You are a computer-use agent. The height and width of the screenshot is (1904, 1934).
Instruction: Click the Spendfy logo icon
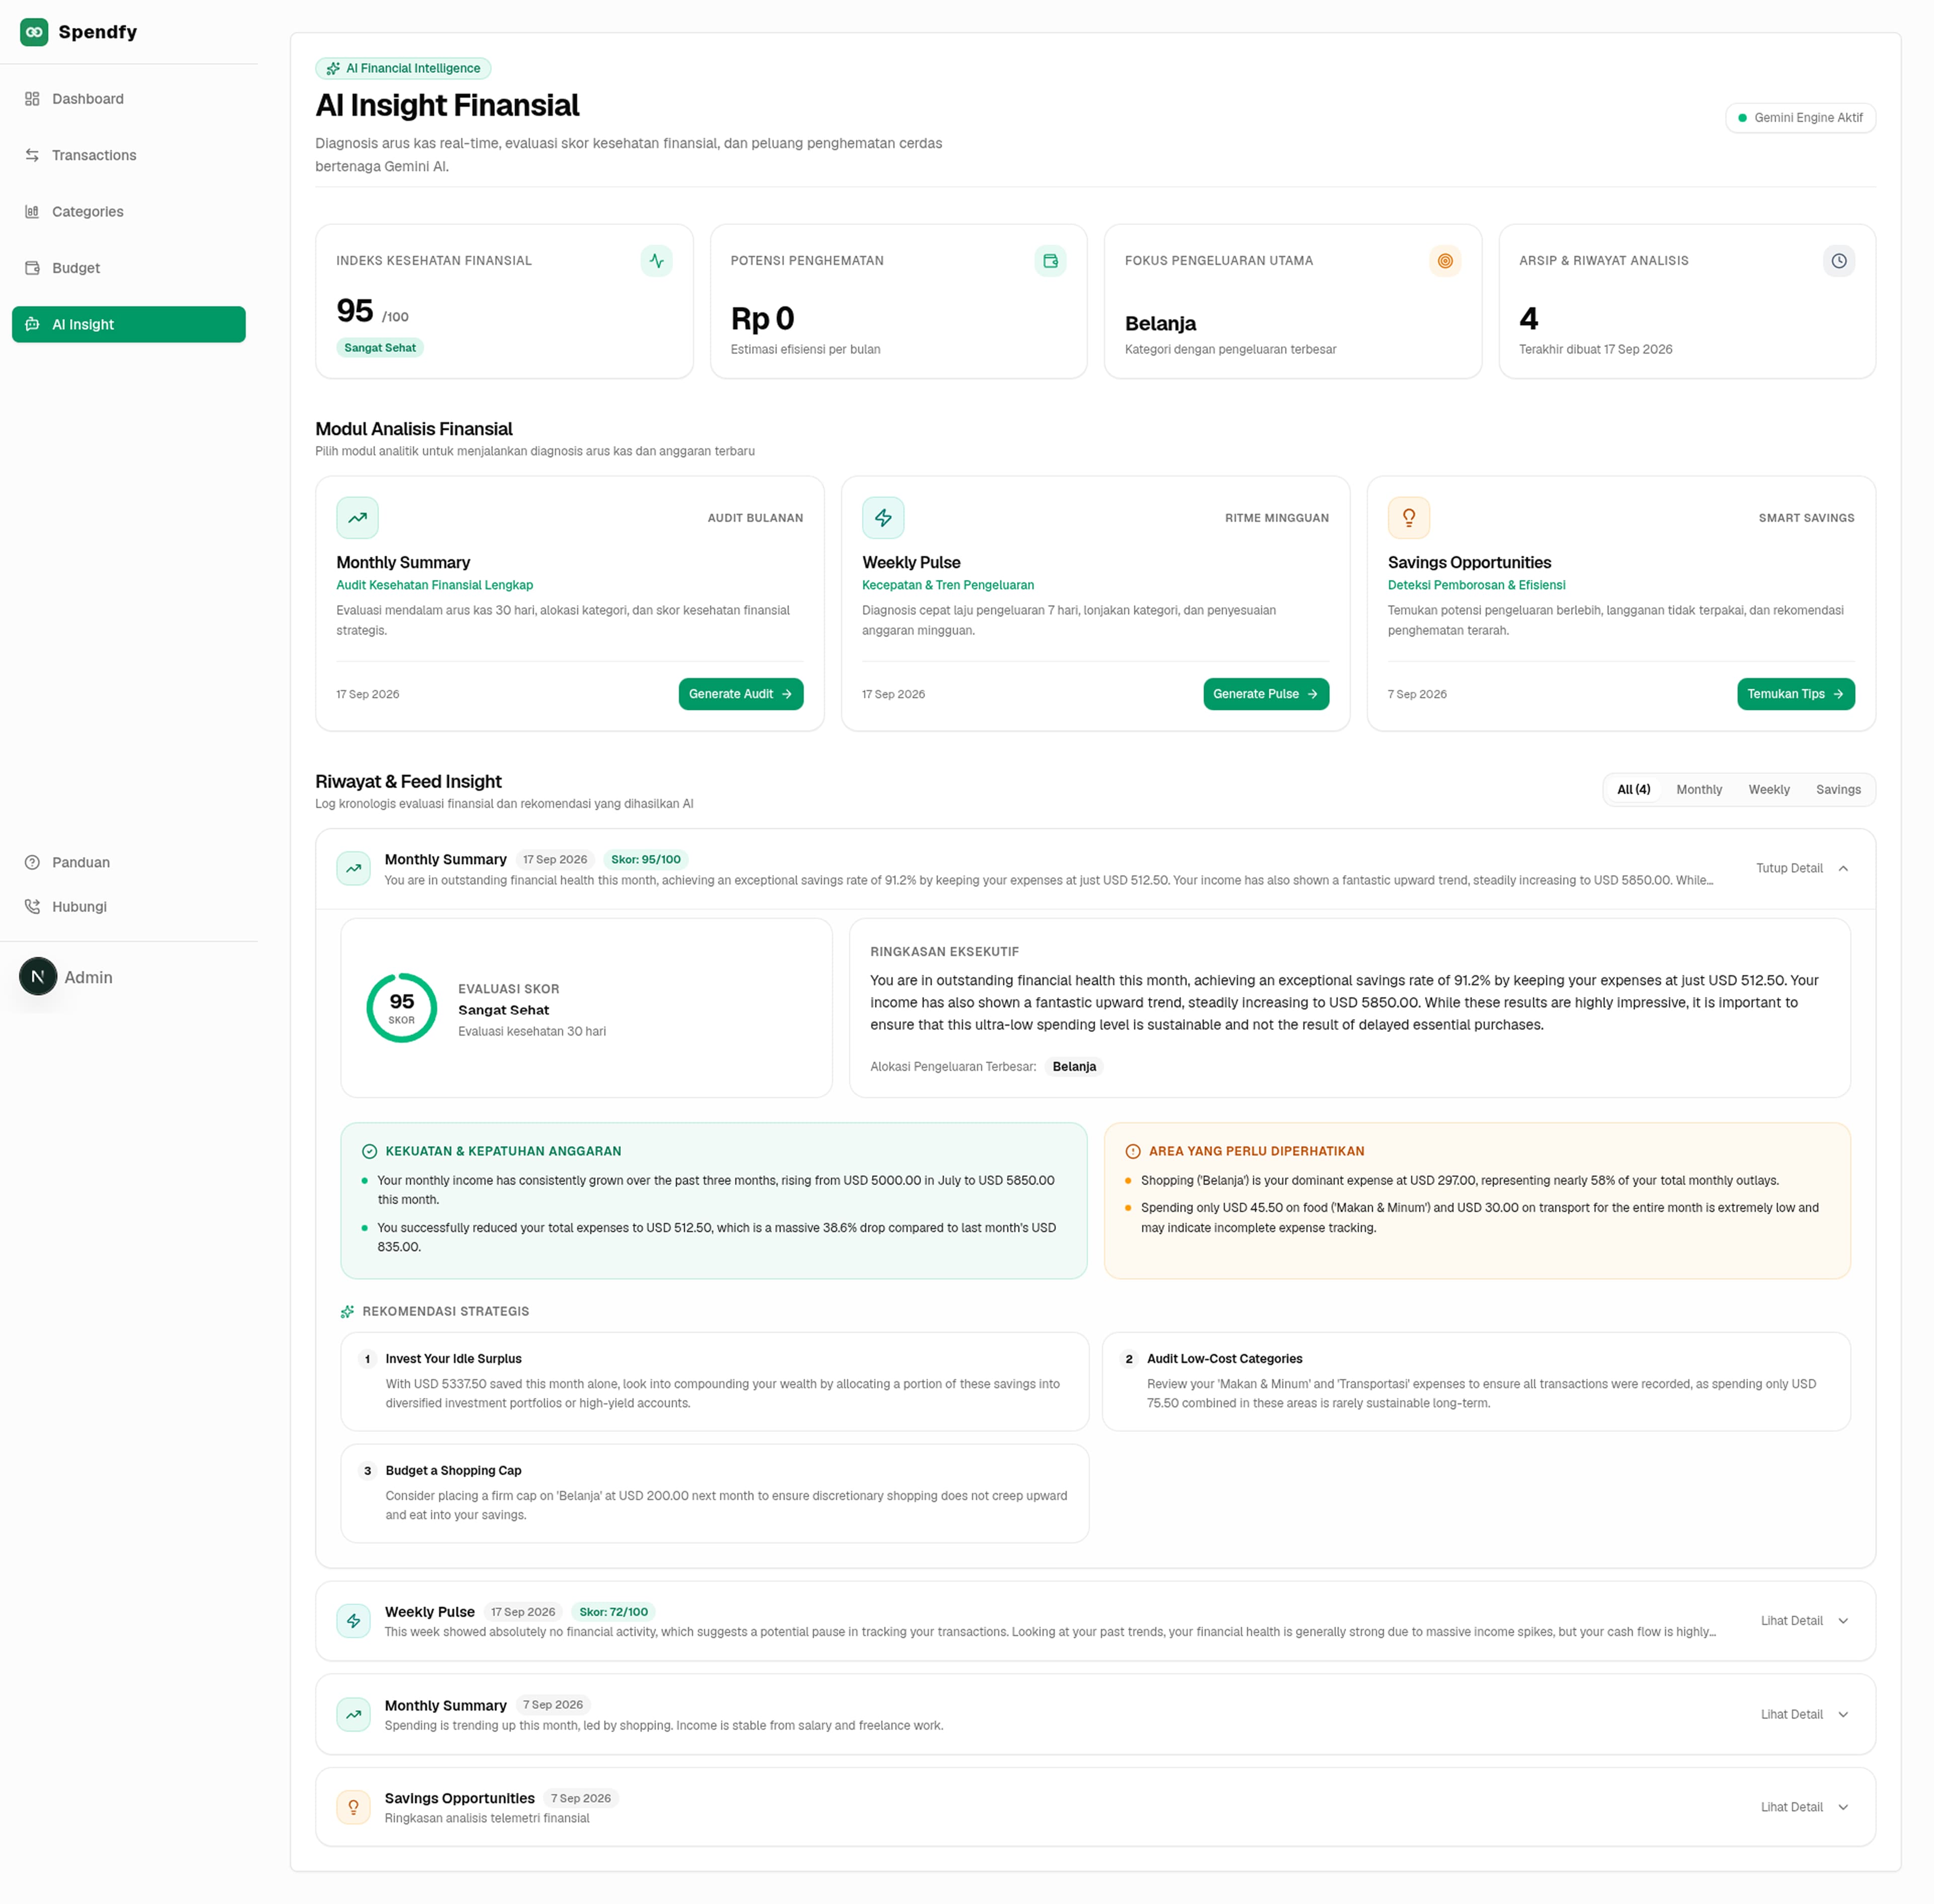pyautogui.click(x=34, y=32)
